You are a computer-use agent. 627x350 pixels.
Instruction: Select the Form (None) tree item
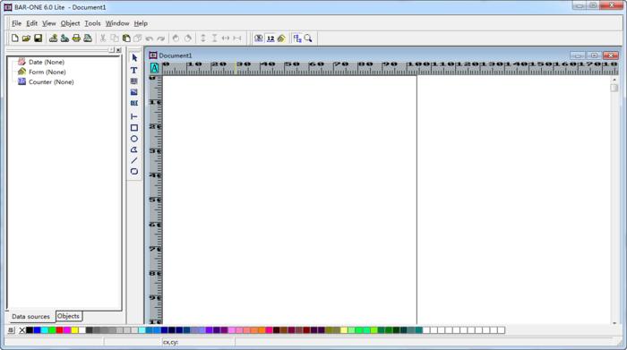(47, 72)
